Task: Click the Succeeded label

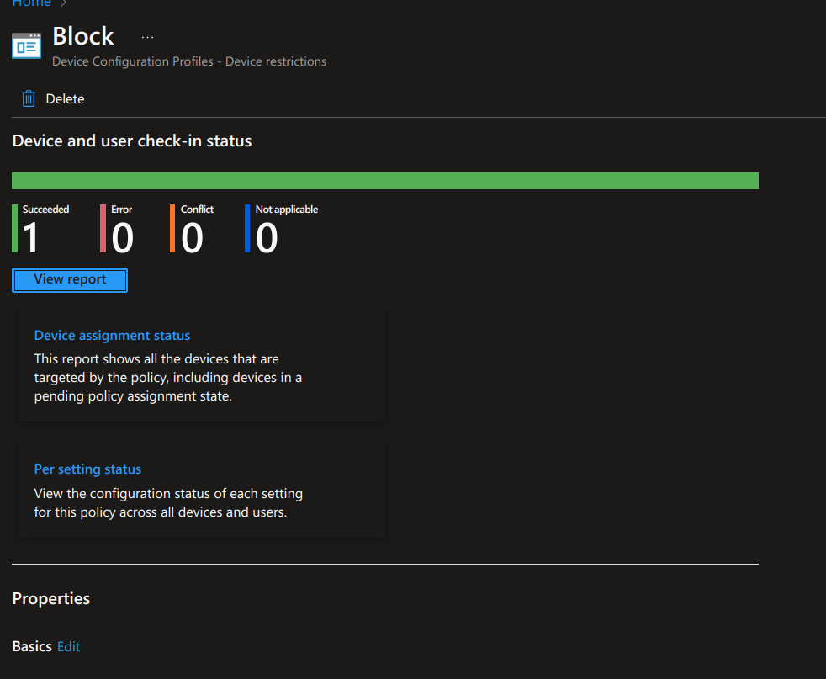Action: [45, 210]
